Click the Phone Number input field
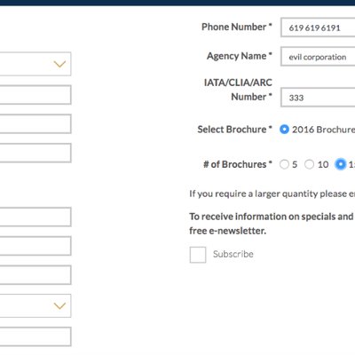355x355 pixels. 318,28
